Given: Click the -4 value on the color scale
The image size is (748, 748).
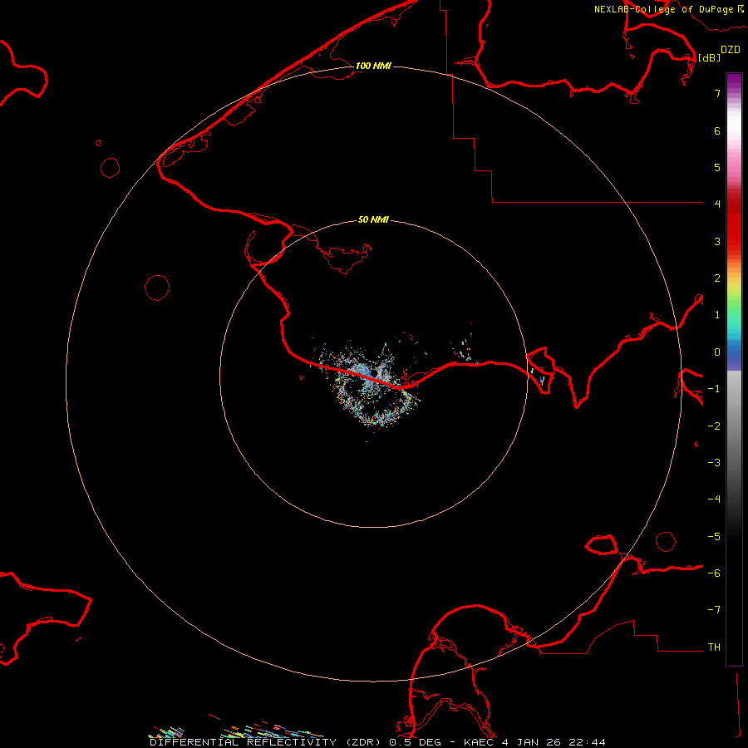Looking at the screenshot, I should tap(714, 499).
